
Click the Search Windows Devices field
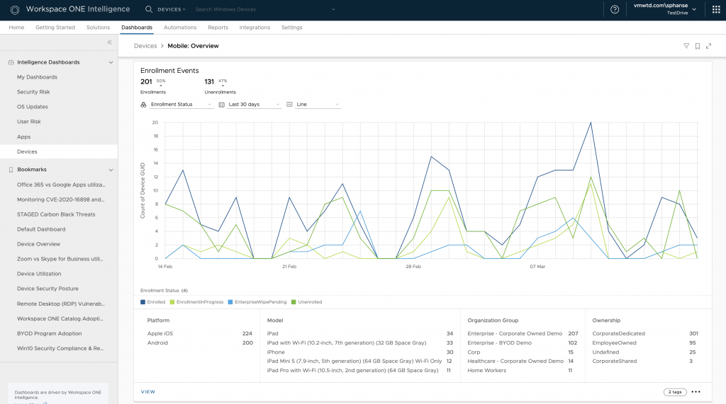pos(225,9)
